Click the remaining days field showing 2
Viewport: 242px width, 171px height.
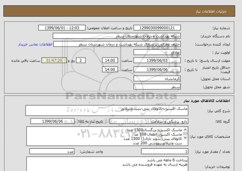pyautogui.click(x=81, y=61)
